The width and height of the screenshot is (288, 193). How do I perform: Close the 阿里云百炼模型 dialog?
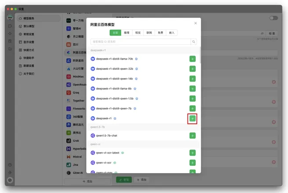coord(195,23)
